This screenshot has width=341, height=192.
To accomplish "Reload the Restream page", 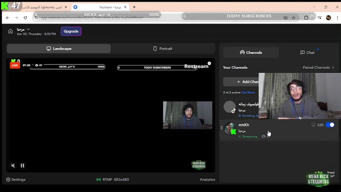I will (25, 18).
